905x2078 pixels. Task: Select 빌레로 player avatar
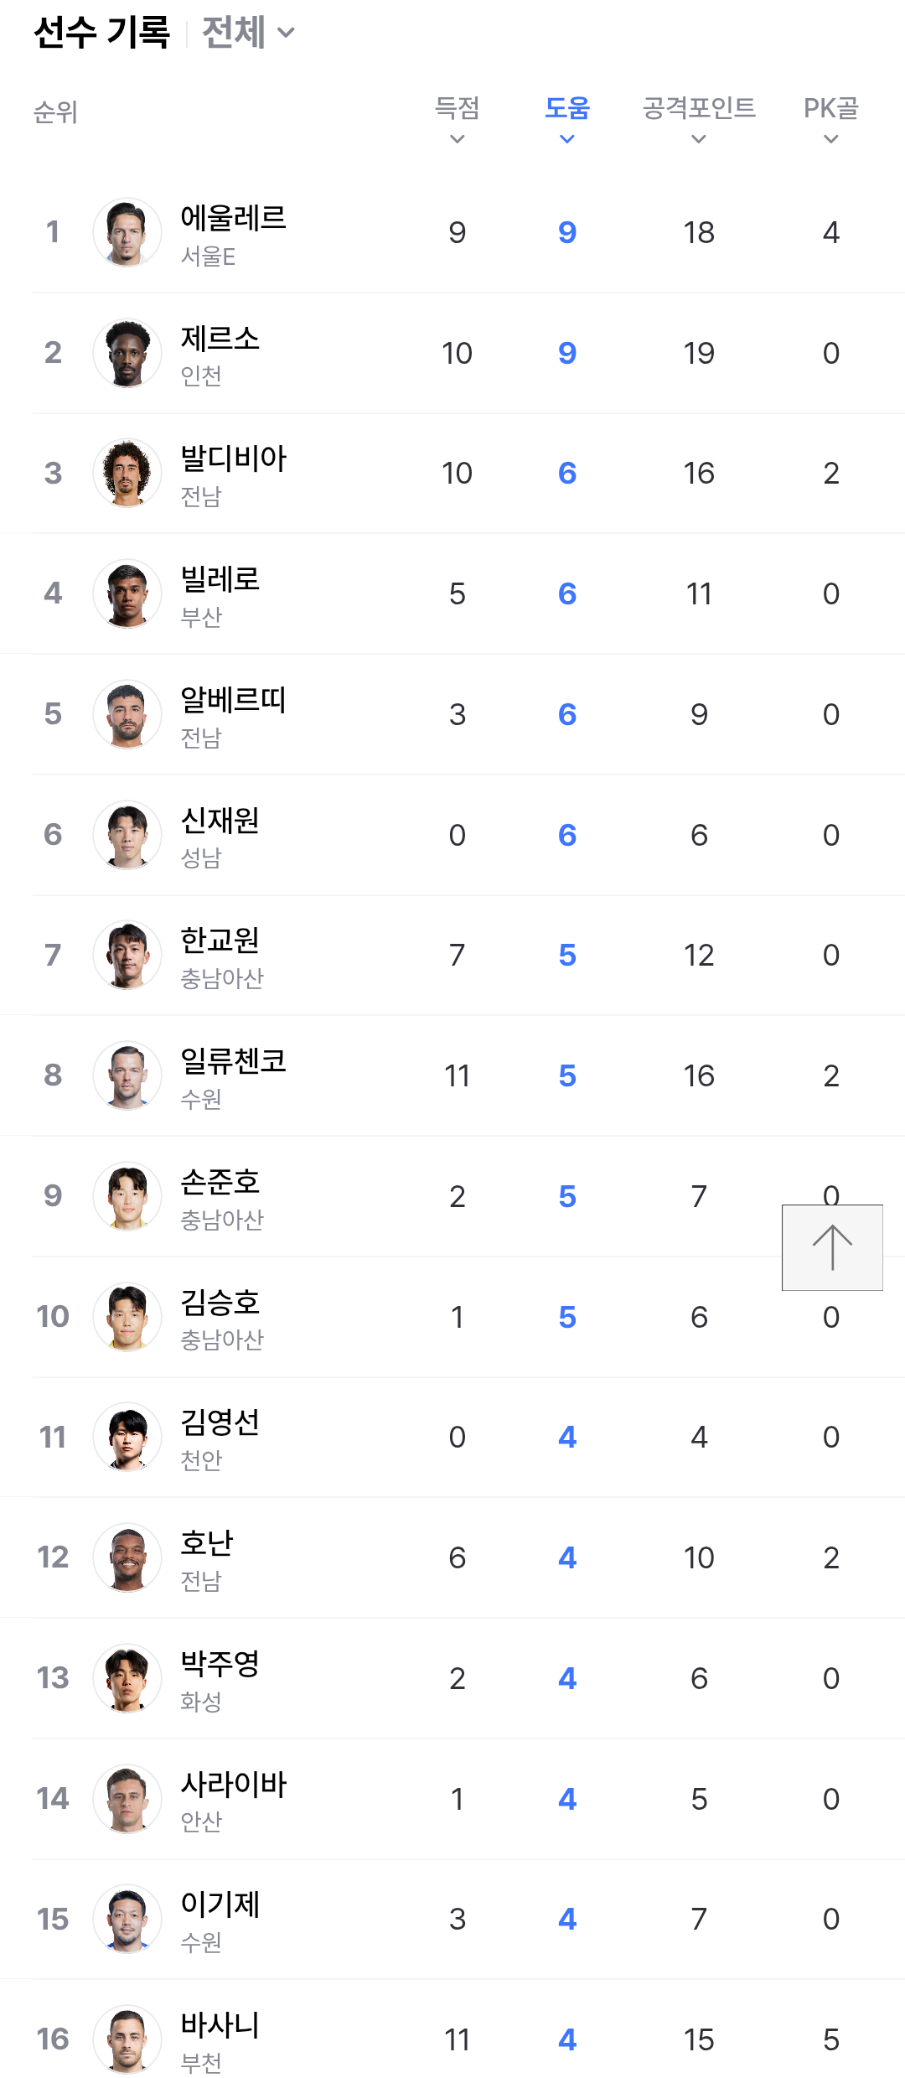[127, 593]
